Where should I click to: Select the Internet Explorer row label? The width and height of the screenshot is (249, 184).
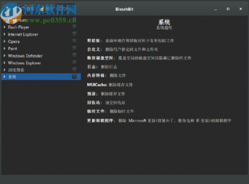(23, 34)
